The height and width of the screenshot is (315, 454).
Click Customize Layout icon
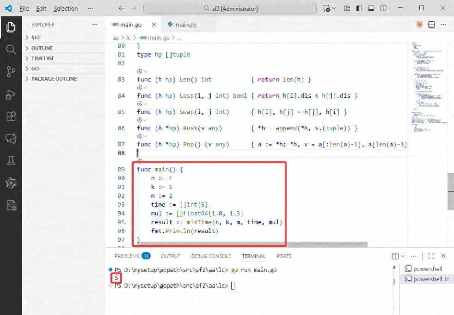click(347, 8)
